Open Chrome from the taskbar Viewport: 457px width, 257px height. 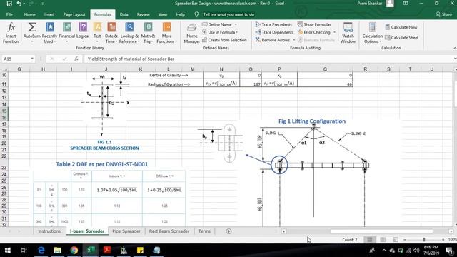[x=74, y=251]
